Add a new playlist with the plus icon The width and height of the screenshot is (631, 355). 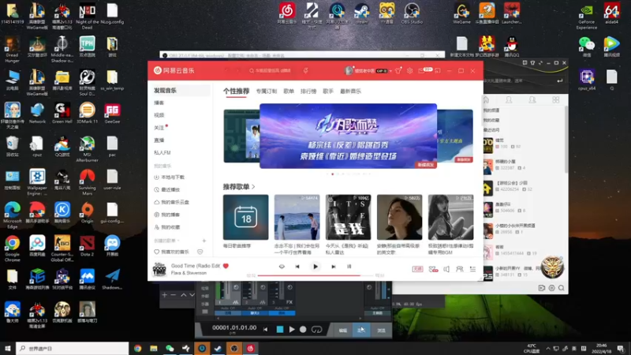[x=204, y=241]
